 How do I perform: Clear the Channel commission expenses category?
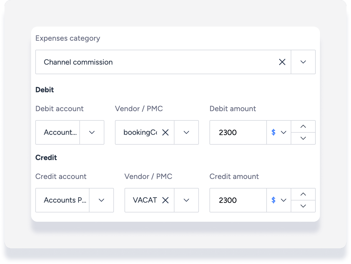click(282, 62)
